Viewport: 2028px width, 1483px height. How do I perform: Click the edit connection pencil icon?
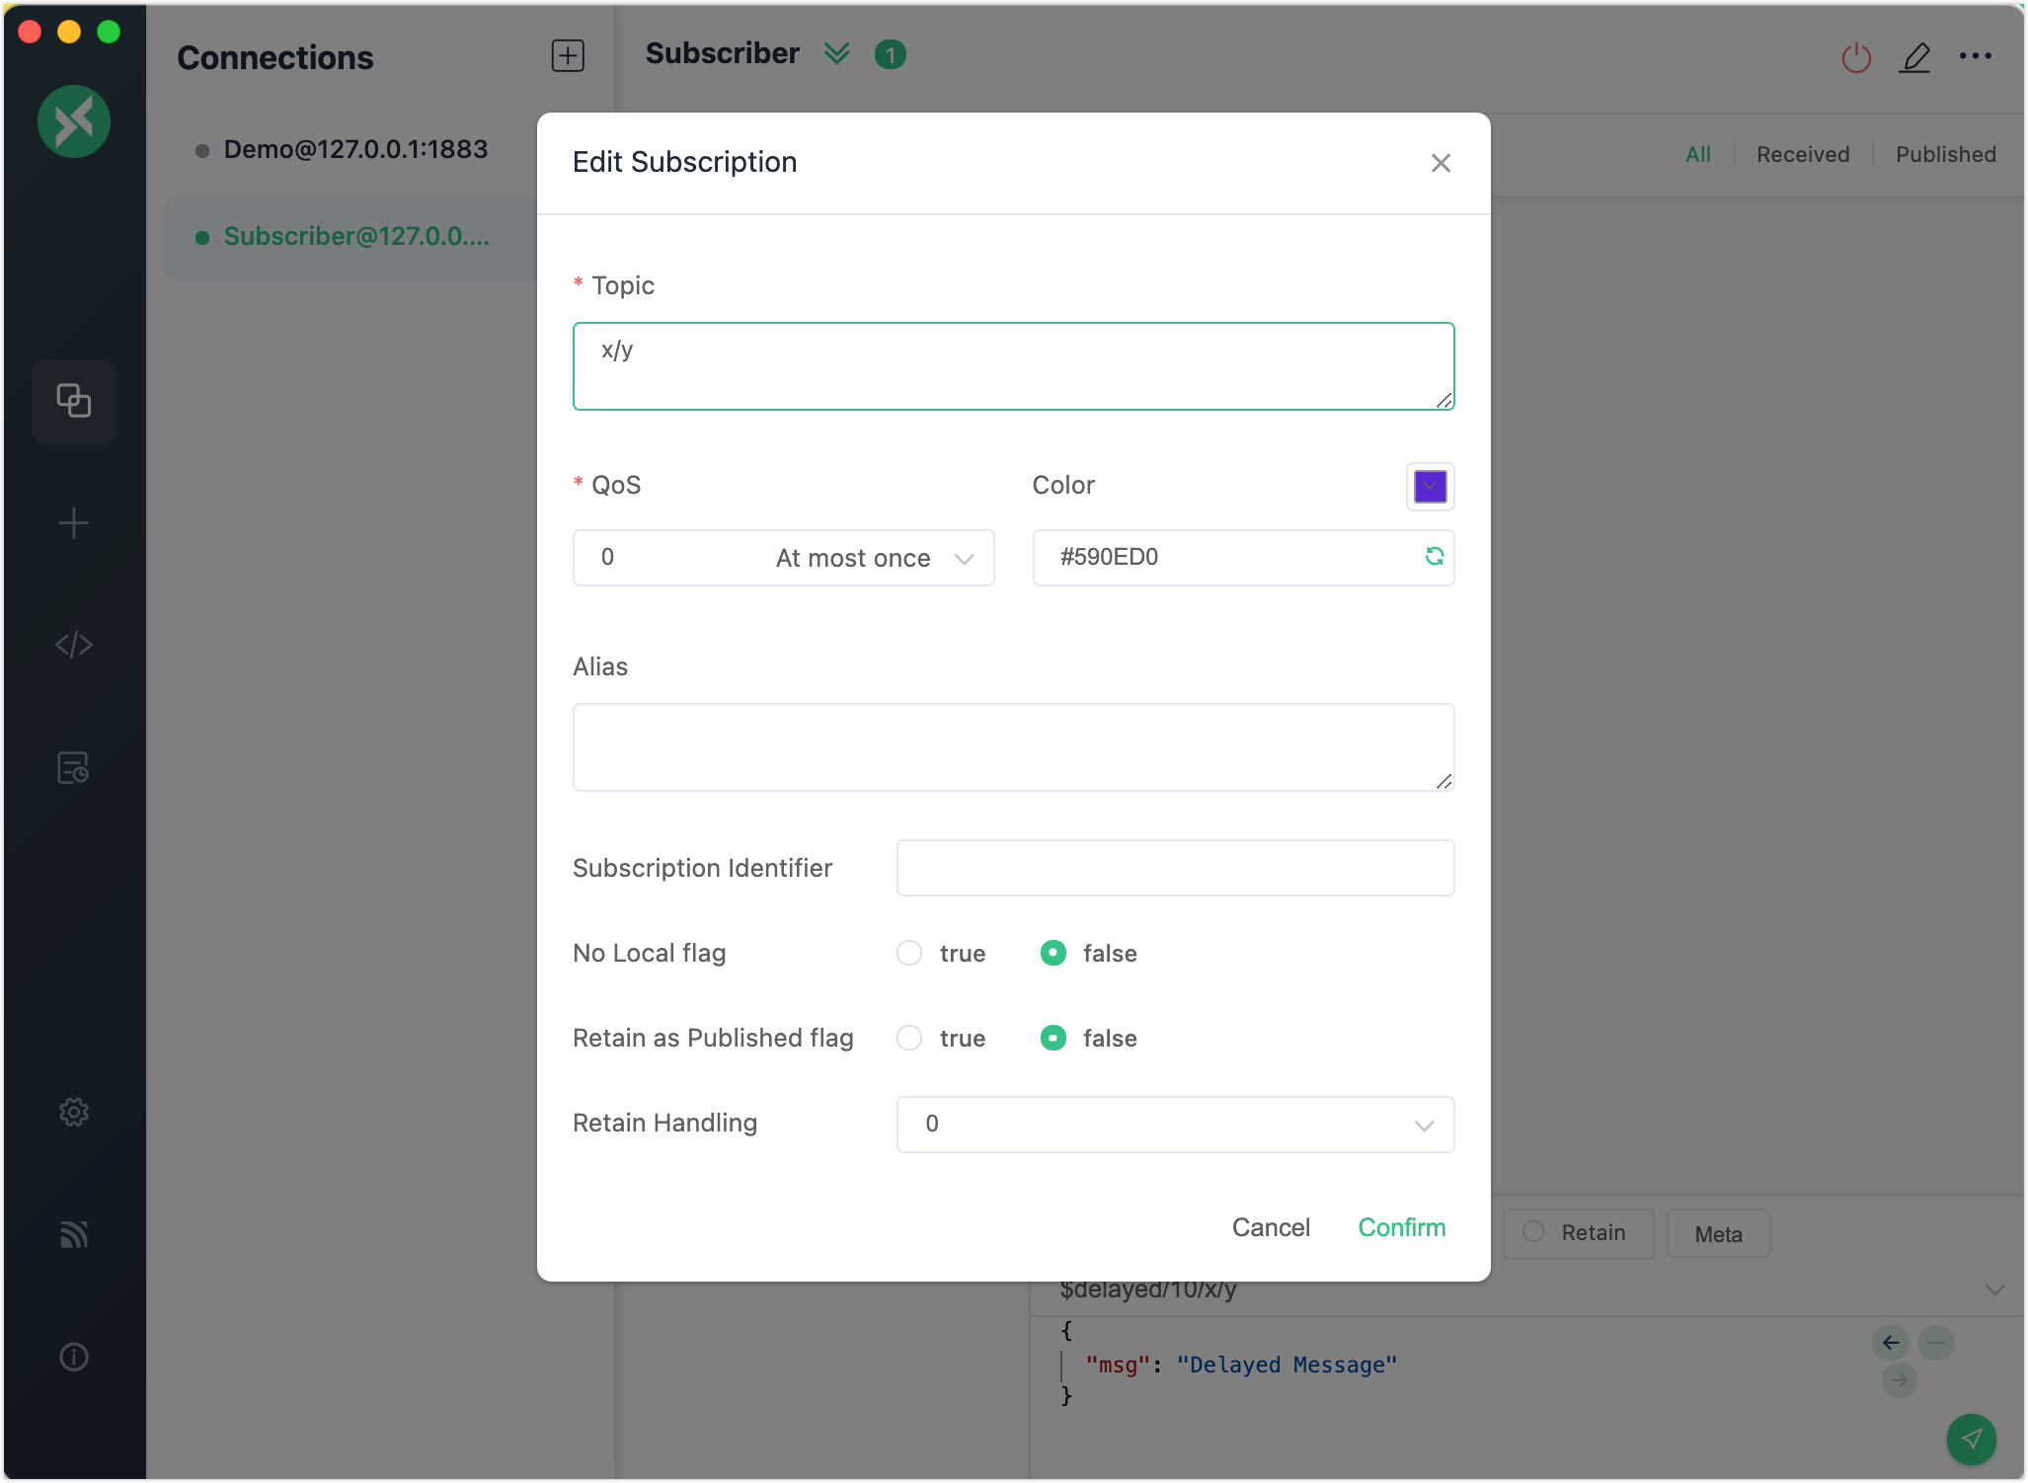[1915, 57]
